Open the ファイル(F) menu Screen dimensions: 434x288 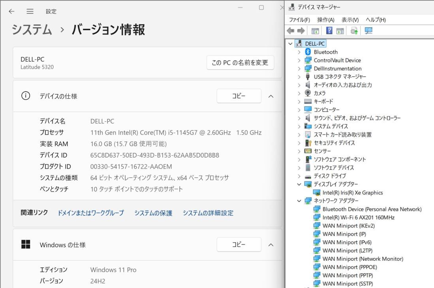point(299,20)
